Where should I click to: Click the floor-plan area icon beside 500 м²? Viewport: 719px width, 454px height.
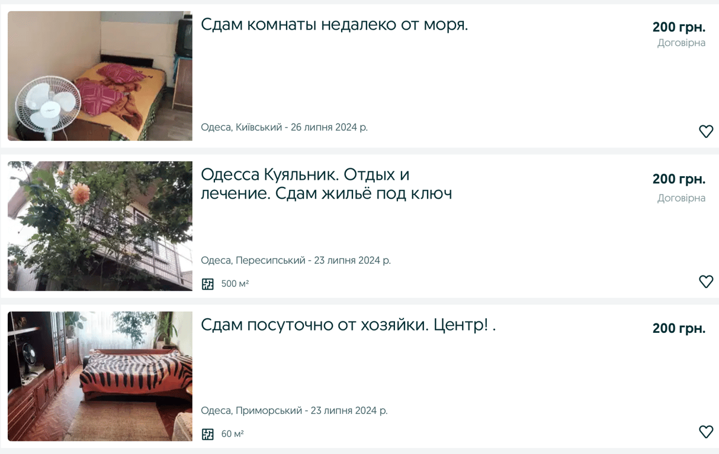[207, 284]
